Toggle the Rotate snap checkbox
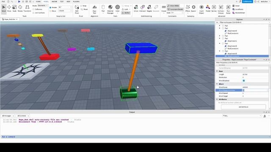The width and height of the screenshot is (271, 152). tap(50, 8)
